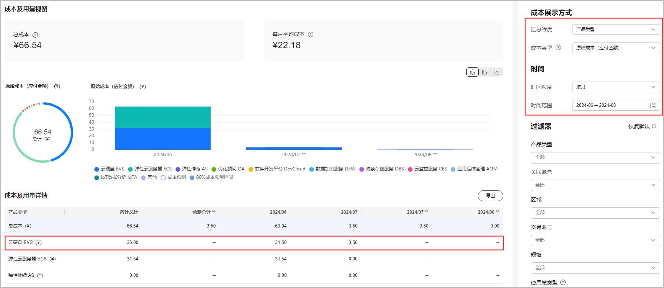Screen dimensions: 664x288
Task: Toggle 弹性伸缩 AS legend series
Action: click(191, 169)
